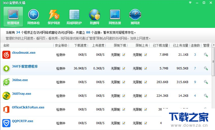Click the 360Tray.exe app icon

[6, 96]
